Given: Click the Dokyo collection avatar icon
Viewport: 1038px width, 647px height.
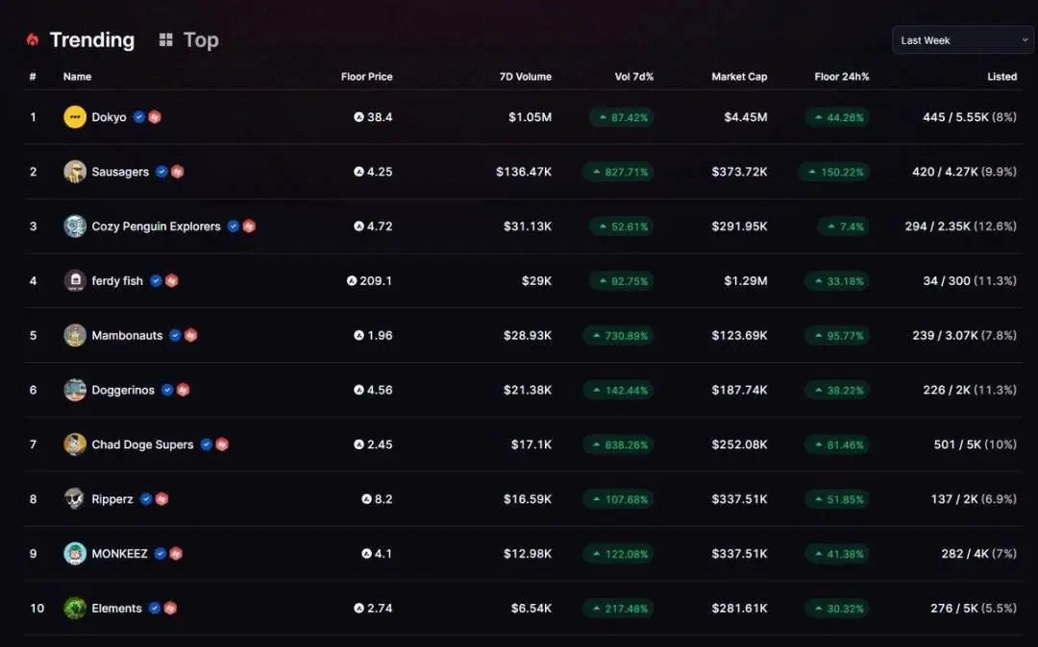Looking at the screenshot, I should tap(74, 117).
